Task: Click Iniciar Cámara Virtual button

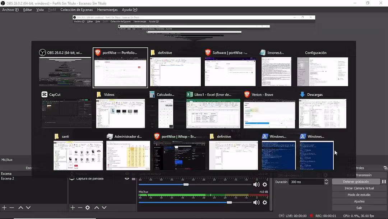Action: [359, 188]
